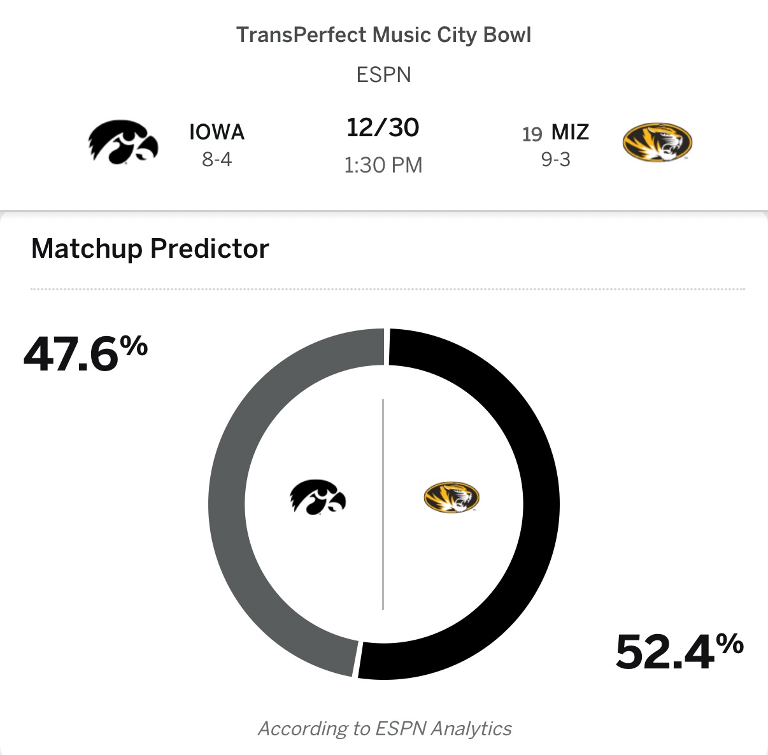Select the 47.6% win probability figure
This screenshot has width=768, height=755.
85,353
